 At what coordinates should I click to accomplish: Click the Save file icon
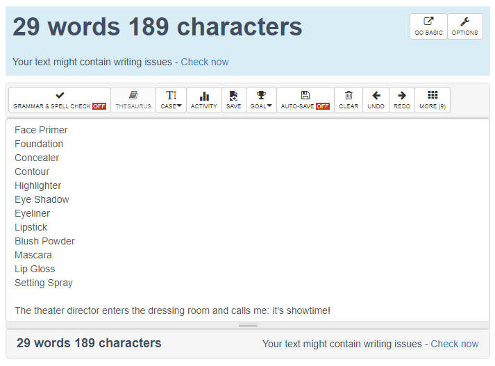coord(234,96)
